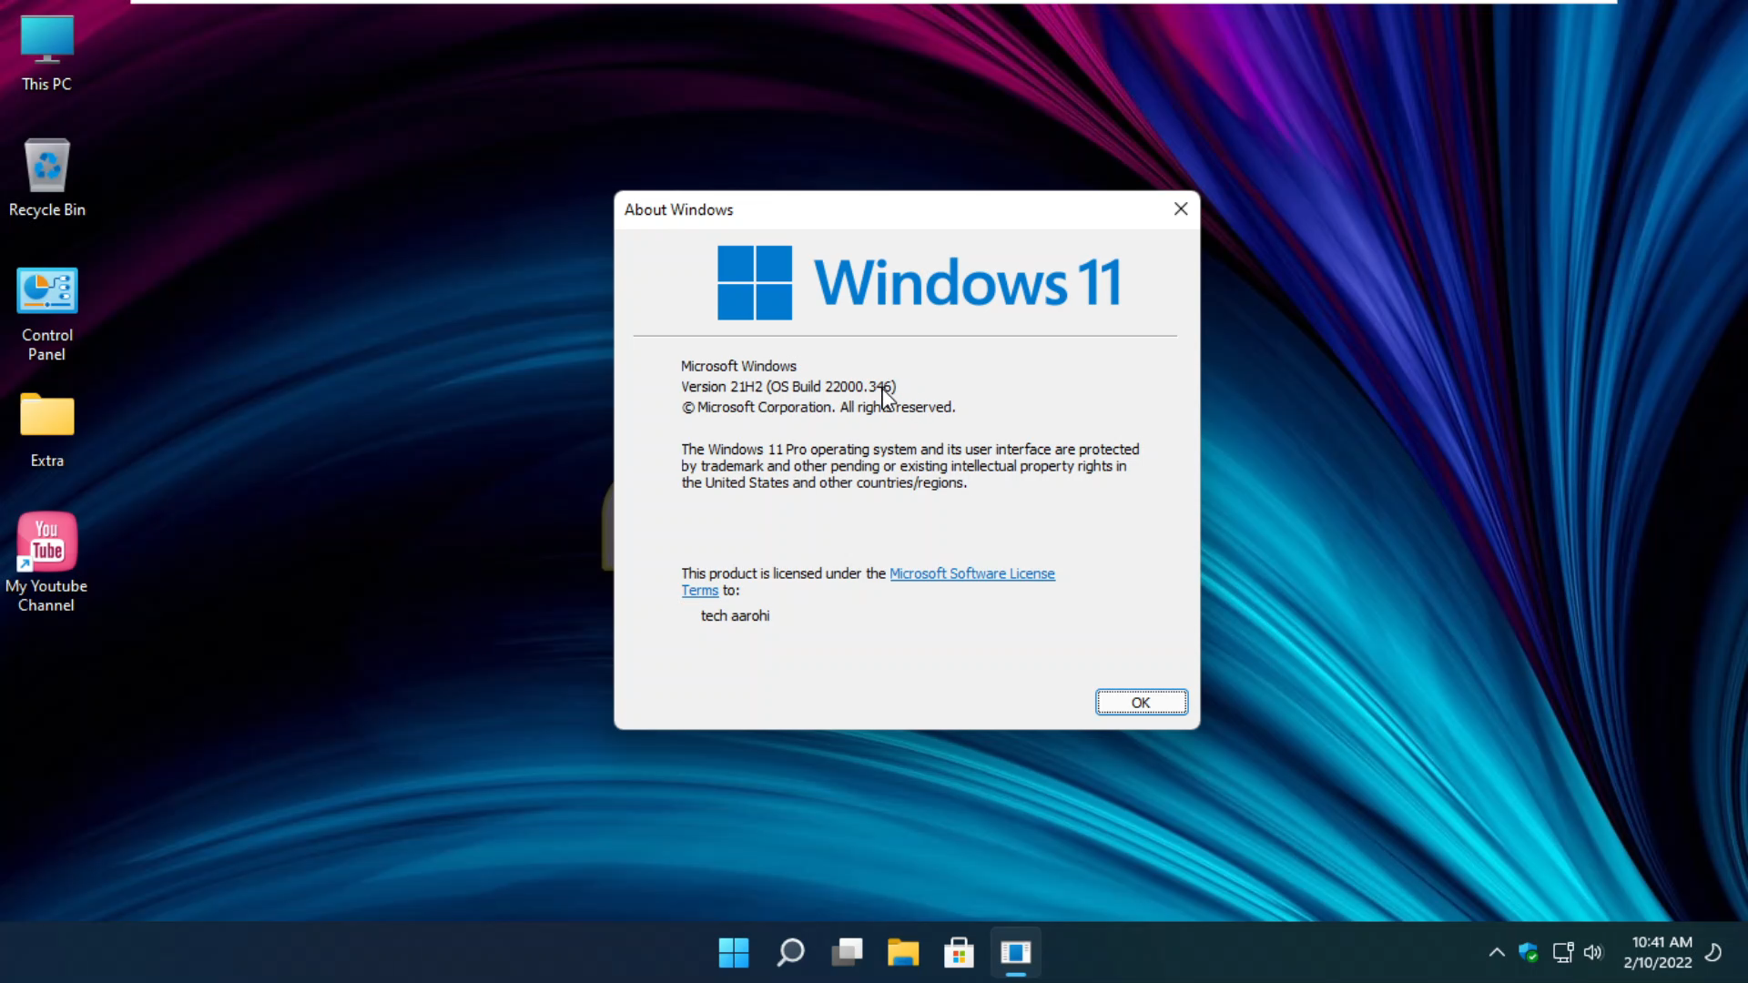Open taskbar Search magnifier
Viewport: 1748px width, 983px height.
[790, 953]
